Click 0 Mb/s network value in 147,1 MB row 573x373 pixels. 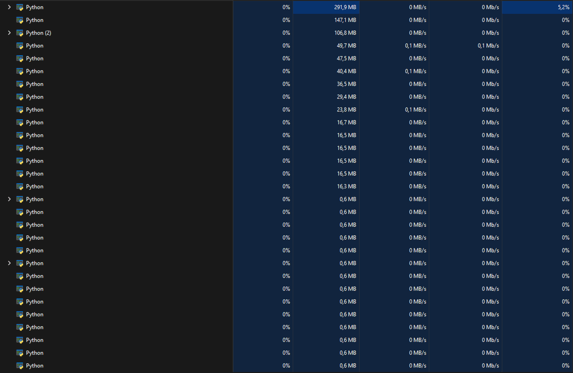click(490, 20)
